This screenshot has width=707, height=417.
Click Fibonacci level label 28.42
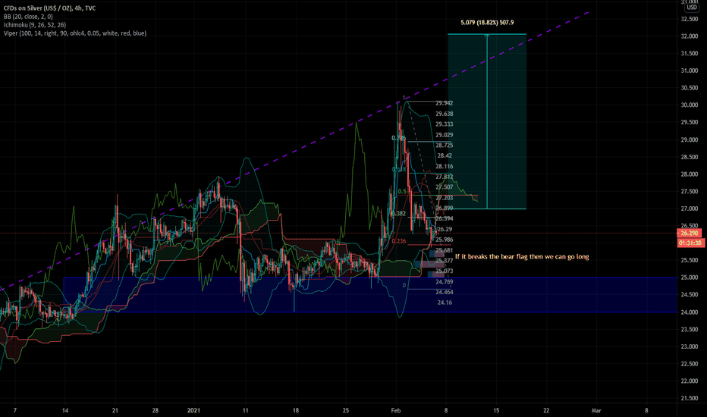[445, 156]
